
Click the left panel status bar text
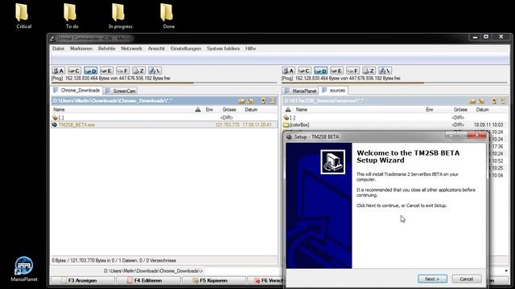[113, 260]
